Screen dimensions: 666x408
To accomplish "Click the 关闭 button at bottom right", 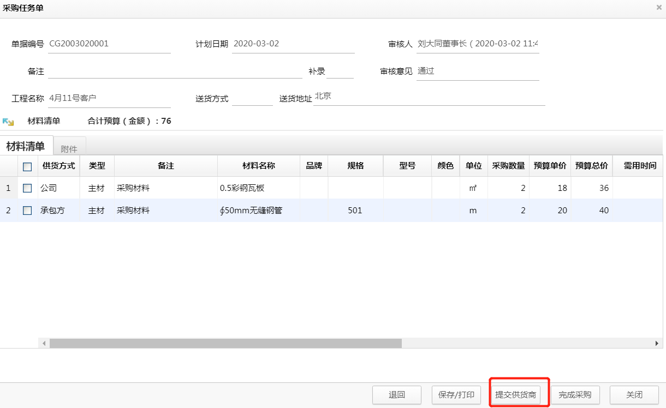I will [x=633, y=394].
